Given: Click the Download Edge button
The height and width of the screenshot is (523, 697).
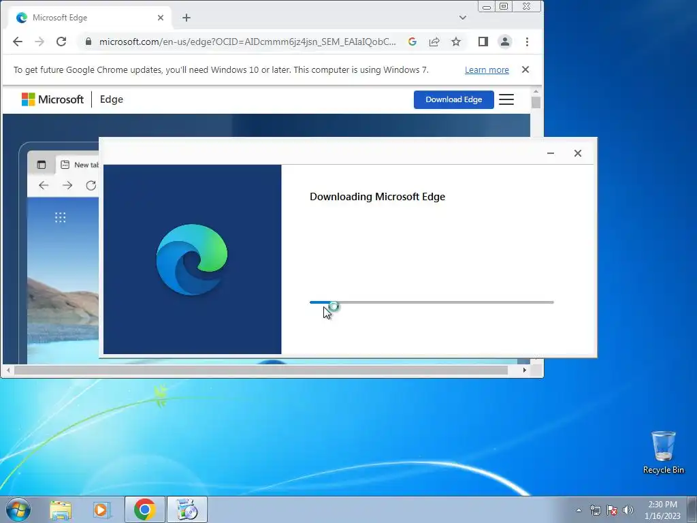Looking at the screenshot, I should (454, 99).
